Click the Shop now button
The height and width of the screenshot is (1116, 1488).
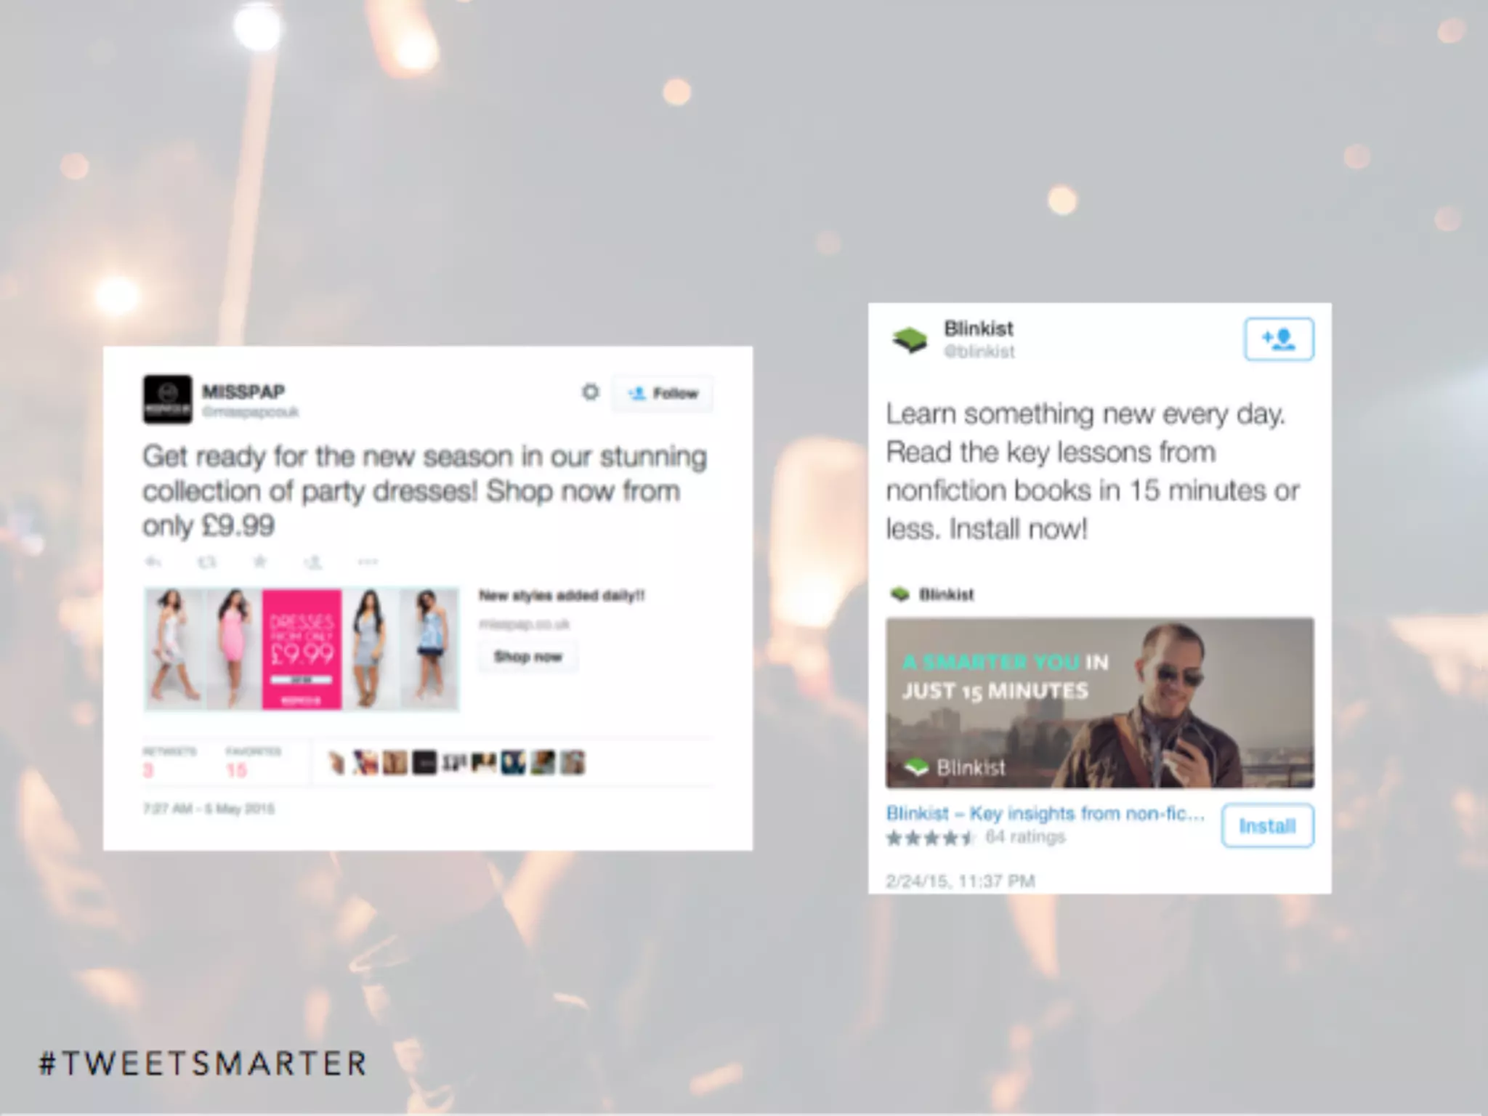pyautogui.click(x=528, y=657)
